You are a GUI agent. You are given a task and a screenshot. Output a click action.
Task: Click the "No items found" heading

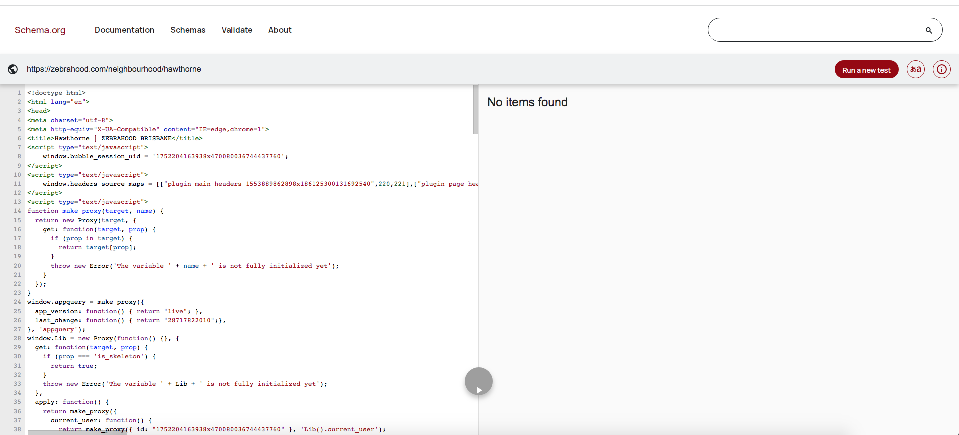tap(527, 102)
